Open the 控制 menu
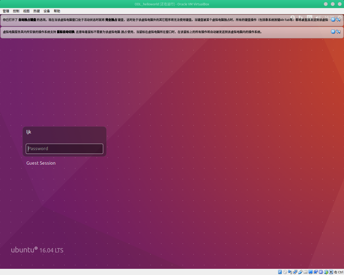This screenshot has width=344, height=275. click(16, 11)
